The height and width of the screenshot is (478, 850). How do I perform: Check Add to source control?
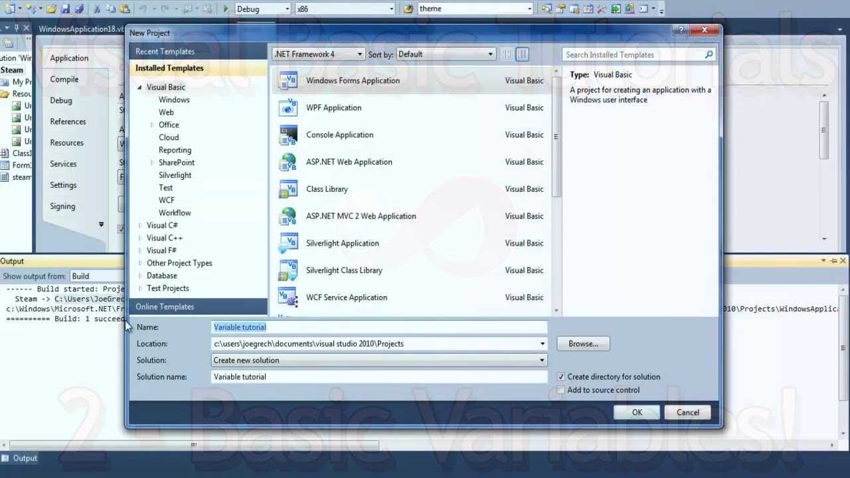click(561, 390)
